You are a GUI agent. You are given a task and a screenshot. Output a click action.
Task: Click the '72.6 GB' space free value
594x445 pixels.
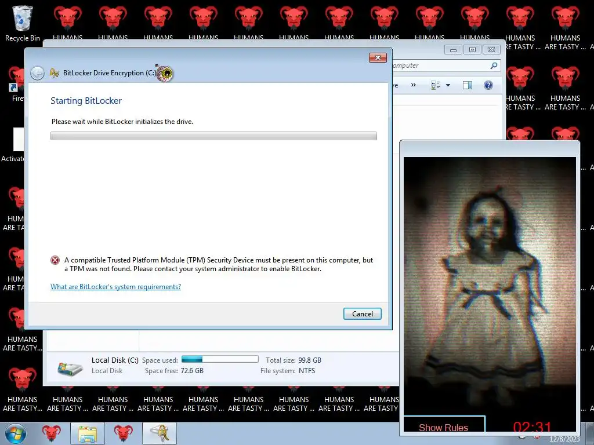point(192,371)
